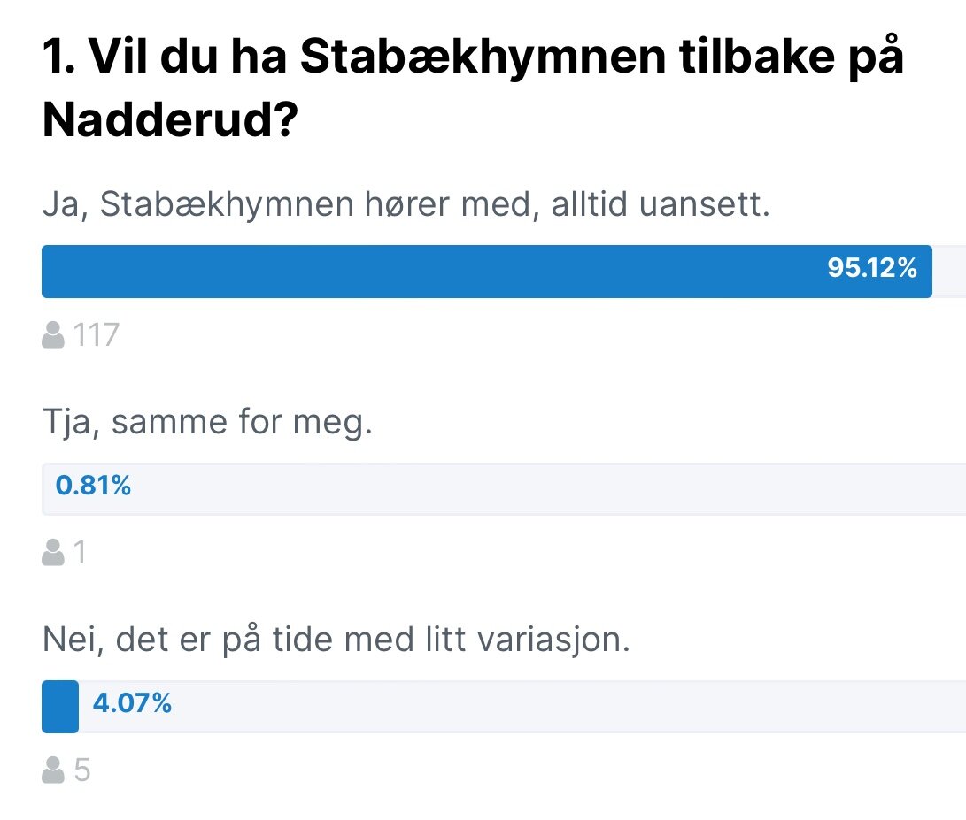Click the 0.81% percentage label
This screenshot has width=966, height=820.
93,485
